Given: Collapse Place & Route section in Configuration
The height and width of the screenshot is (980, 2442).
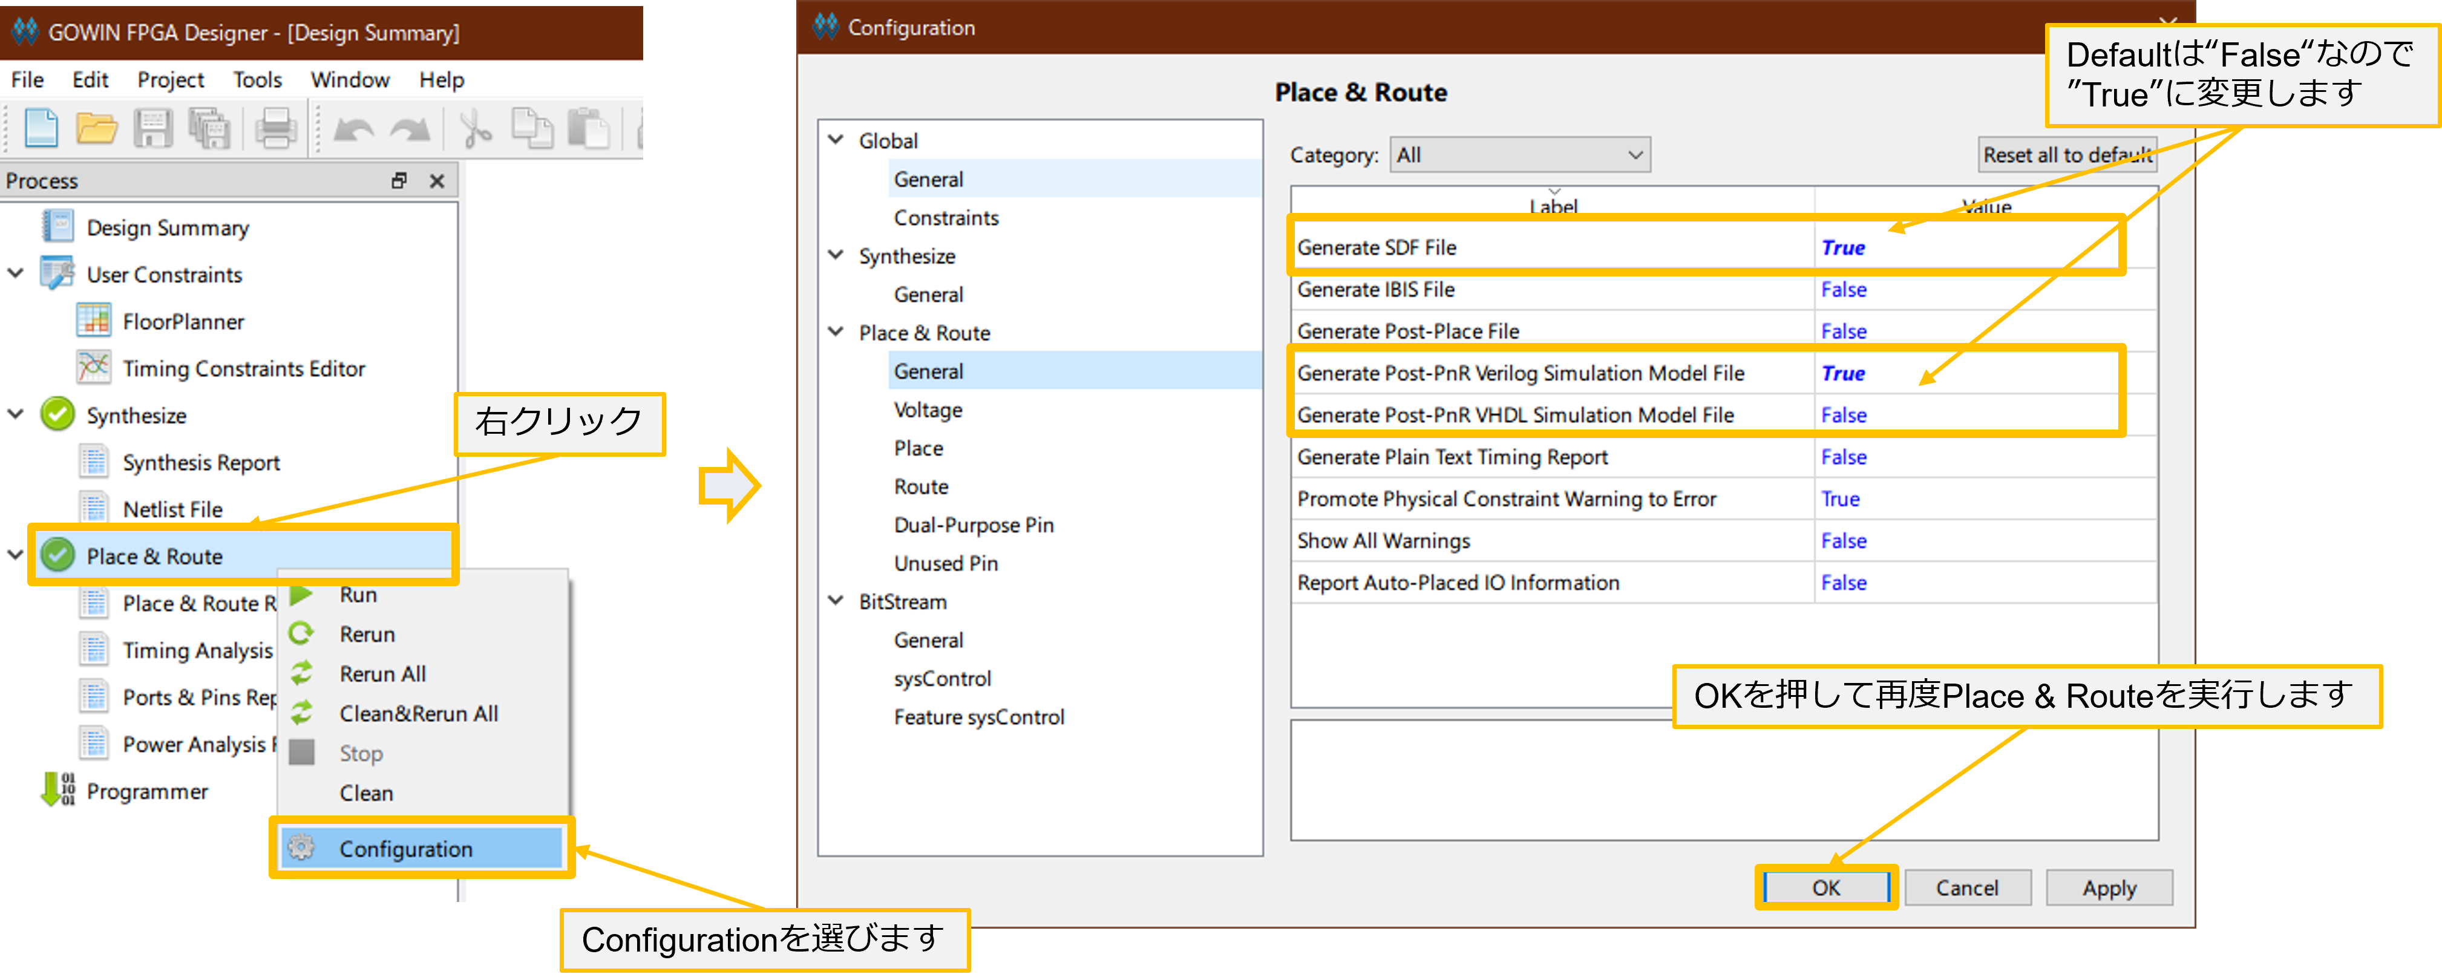Looking at the screenshot, I should click(x=836, y=332).
